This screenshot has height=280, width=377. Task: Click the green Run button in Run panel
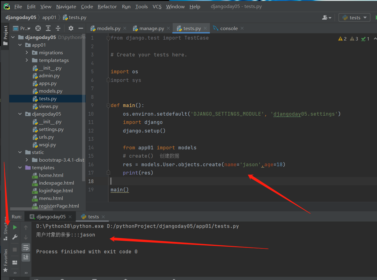[15, 227]
